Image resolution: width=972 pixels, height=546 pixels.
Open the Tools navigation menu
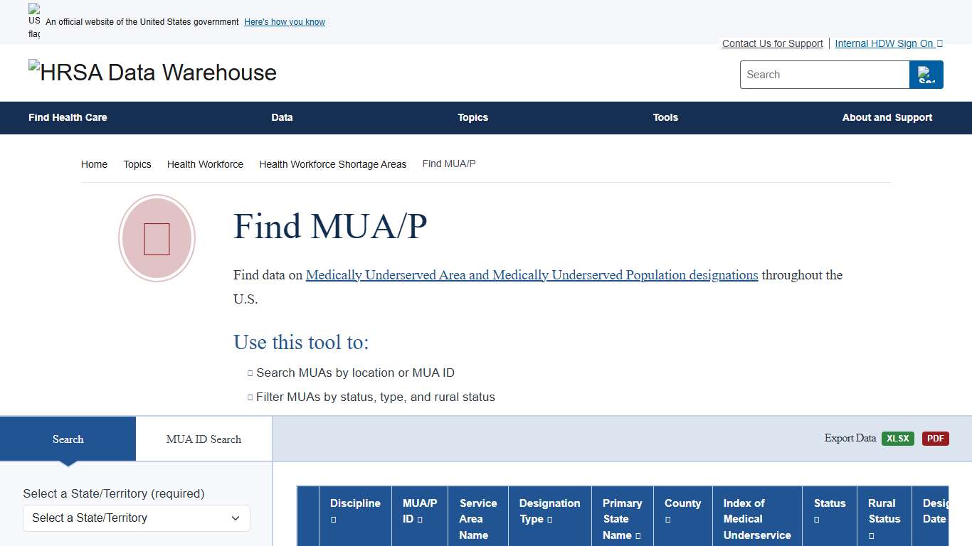coord(665,118)
